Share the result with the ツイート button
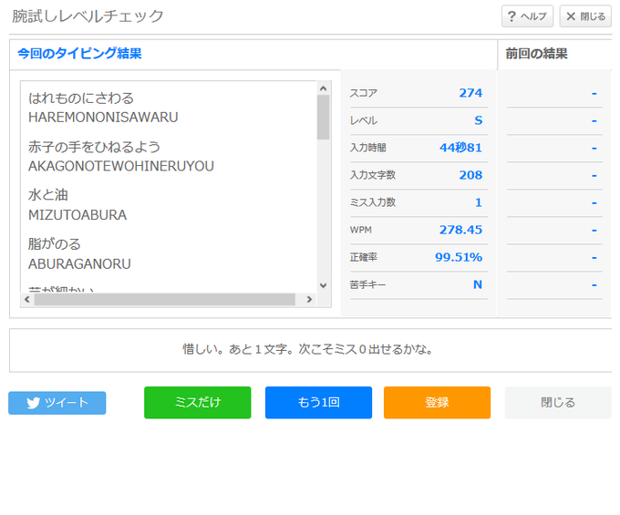The image size is (620, 515). (x=57, y=403)
